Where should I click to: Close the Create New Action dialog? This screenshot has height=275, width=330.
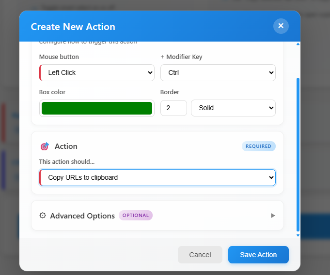(x=281, y=26)
